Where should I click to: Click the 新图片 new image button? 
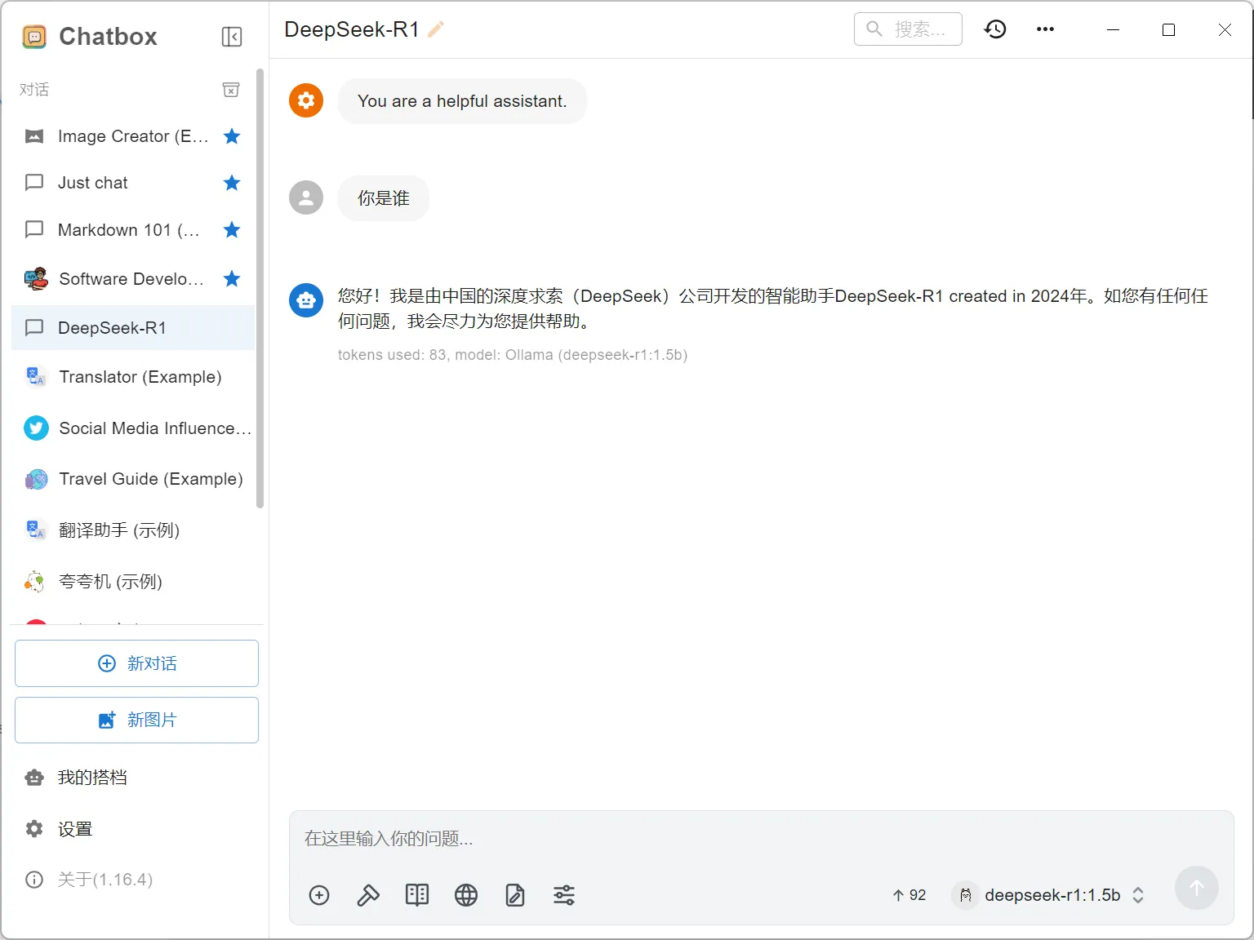coord(136,720)
